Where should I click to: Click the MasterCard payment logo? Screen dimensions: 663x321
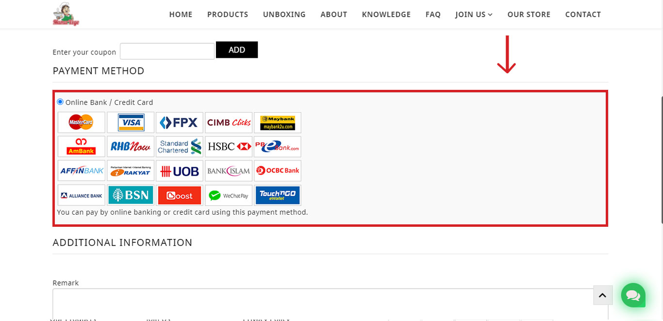point(81,122)
